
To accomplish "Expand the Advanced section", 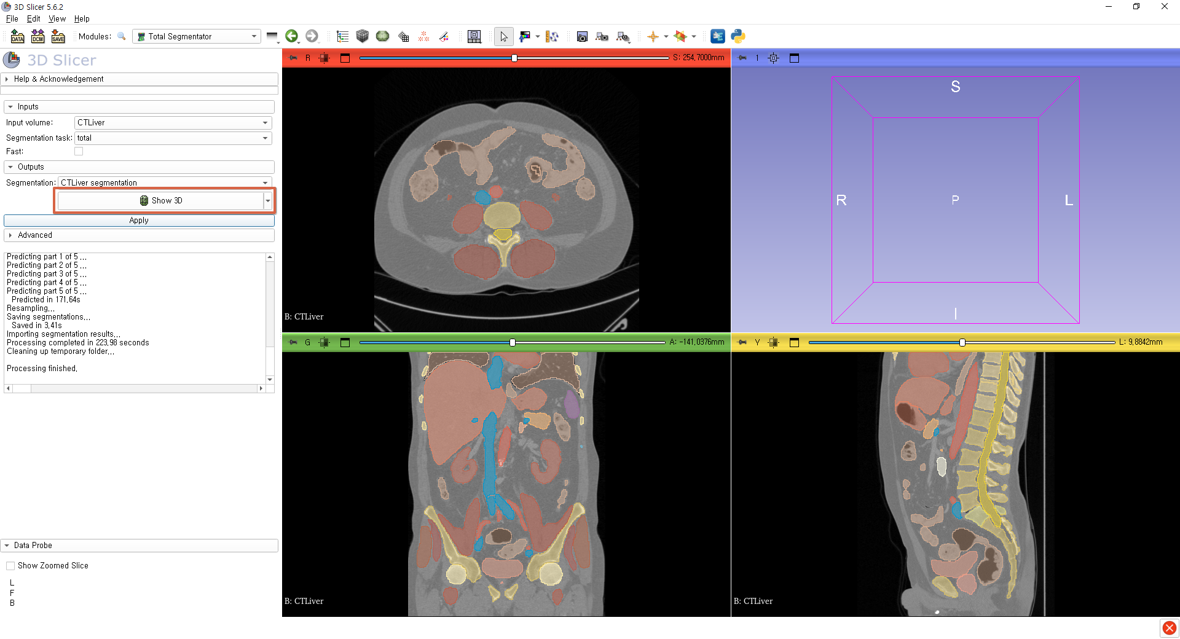I will (139, 235).
